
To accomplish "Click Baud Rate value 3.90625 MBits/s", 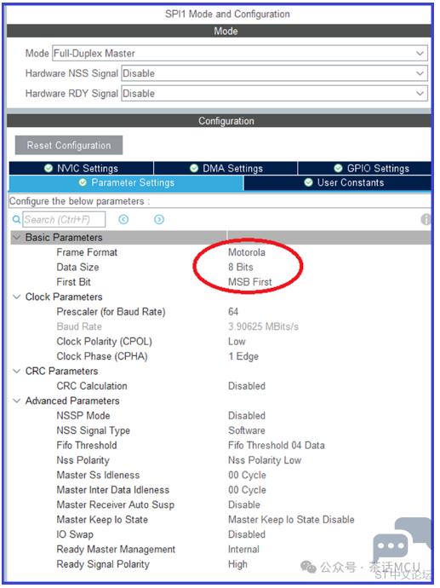I will click(263, 326).
